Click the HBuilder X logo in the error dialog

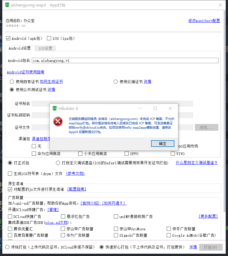tap(54, 108)
